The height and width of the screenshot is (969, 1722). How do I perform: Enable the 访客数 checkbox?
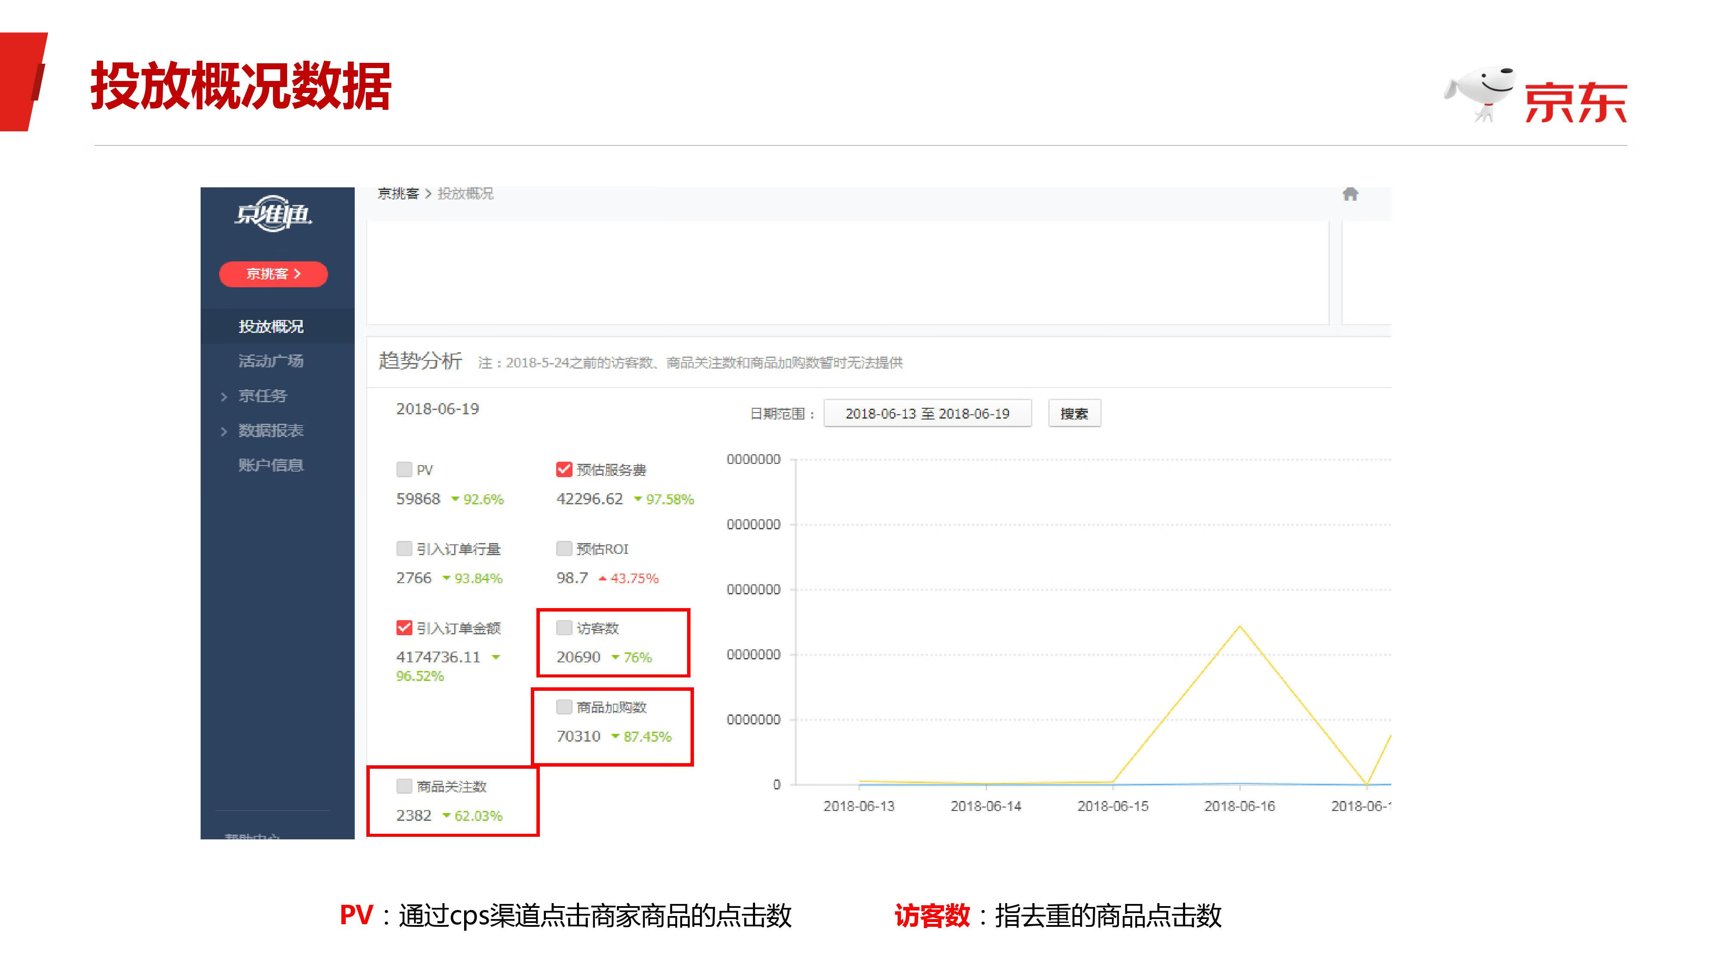point(564,627)
